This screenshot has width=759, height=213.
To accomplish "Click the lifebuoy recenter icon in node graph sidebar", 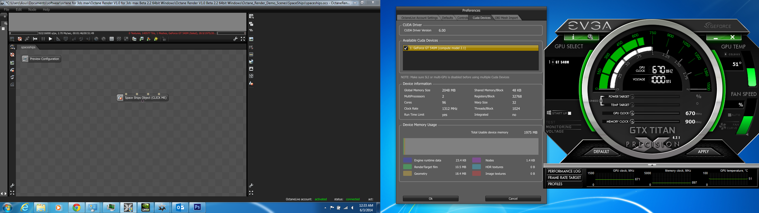I will tap(12, 55).
